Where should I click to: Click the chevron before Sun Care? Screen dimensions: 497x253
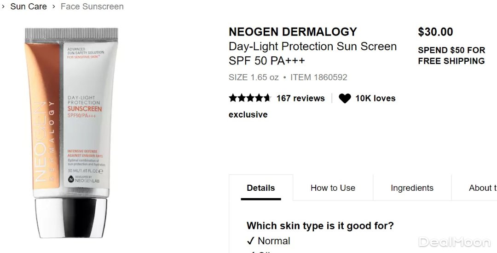point(3,6)
